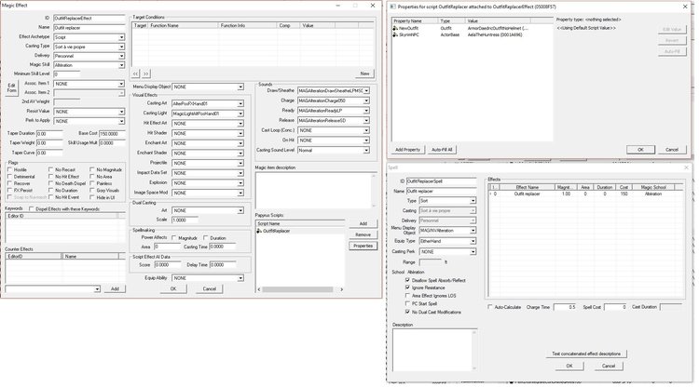Click the next conditions arrow button

(x=145, y=73)
